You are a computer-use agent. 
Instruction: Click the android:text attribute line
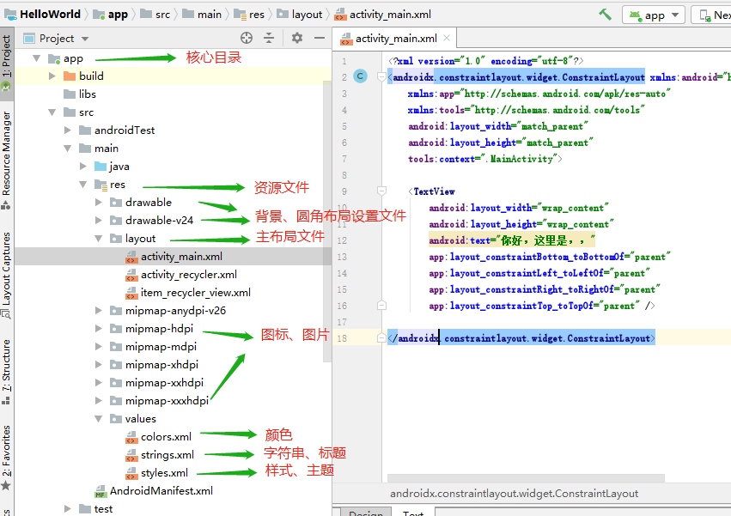point(511,240)
